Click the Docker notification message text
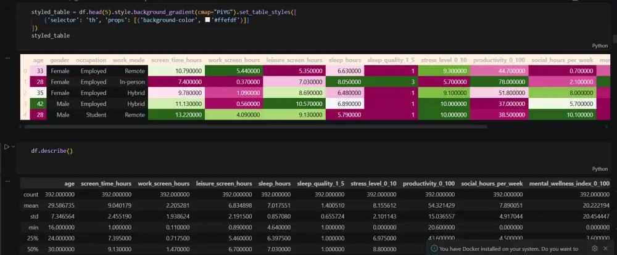This screenshot has height=255, width=617. pos(508,249)
